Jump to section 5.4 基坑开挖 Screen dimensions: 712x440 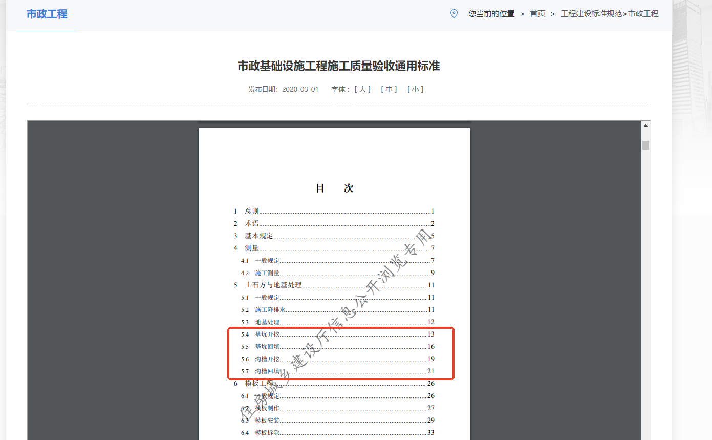pyautogui.click(x=267, y=334)
